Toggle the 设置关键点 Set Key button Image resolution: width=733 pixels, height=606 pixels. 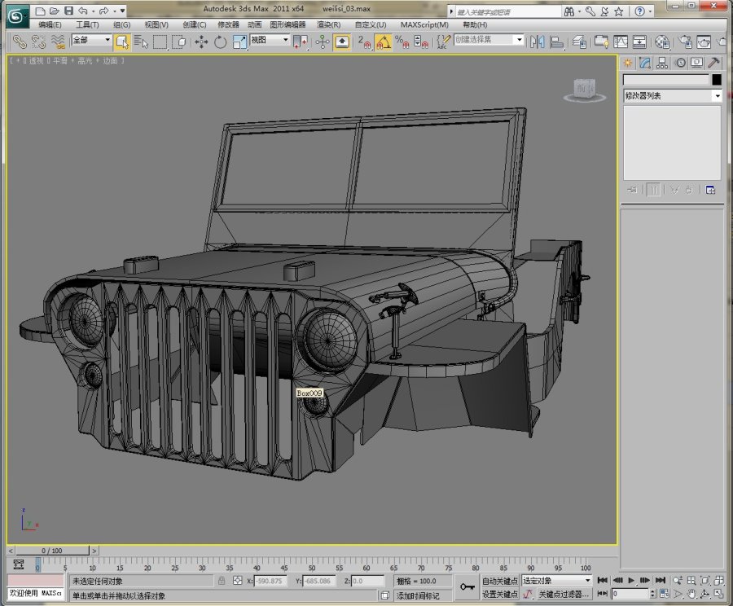500,595
